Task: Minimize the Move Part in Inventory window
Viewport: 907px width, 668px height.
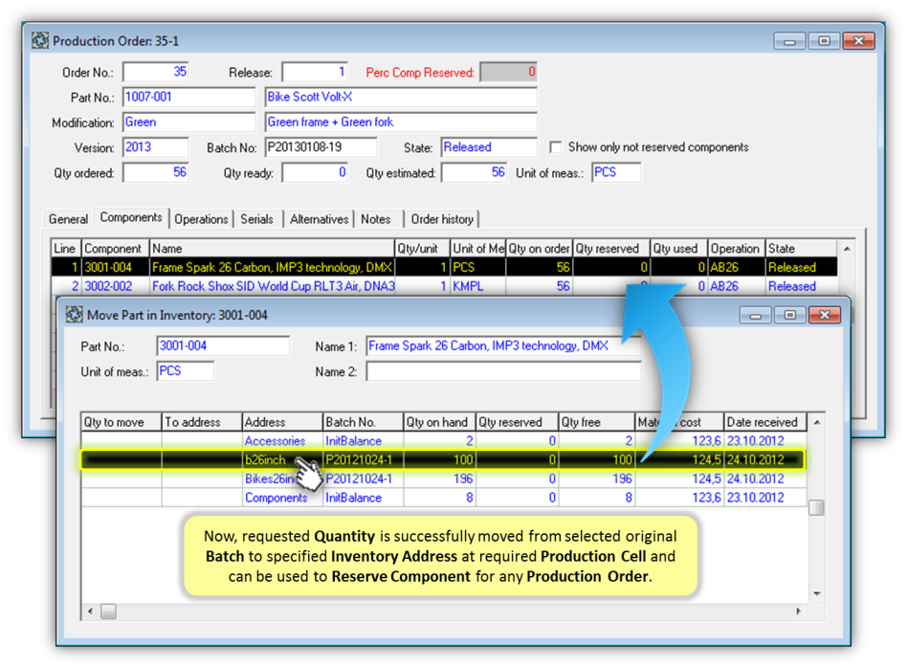Action: pyautogui.click(x=755, y=315)
